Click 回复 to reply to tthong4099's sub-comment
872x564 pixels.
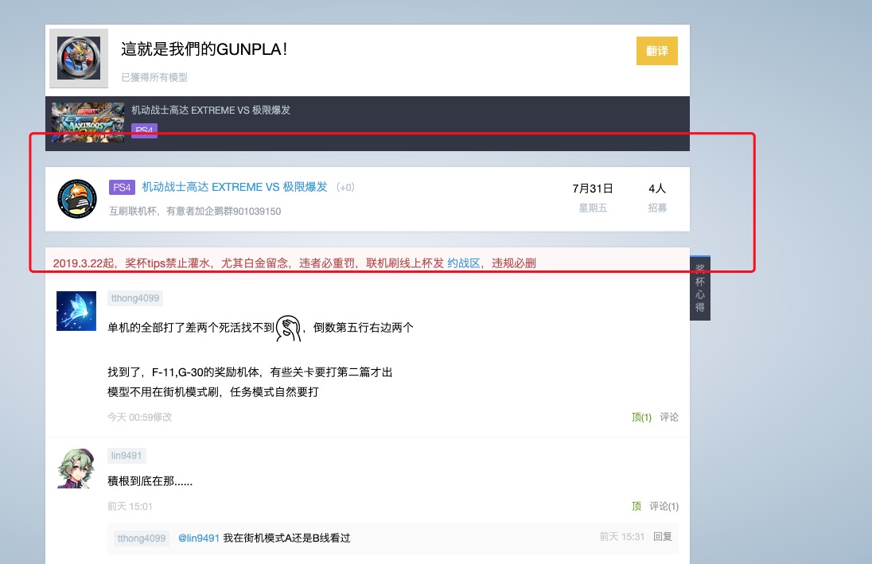pos(662,537)
